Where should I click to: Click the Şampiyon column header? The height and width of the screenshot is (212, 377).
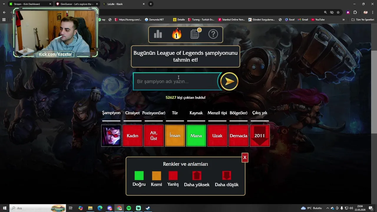point(111,113)
